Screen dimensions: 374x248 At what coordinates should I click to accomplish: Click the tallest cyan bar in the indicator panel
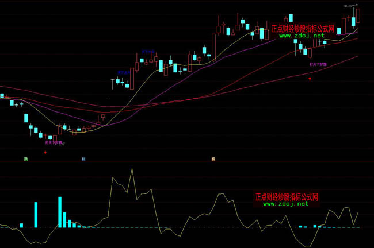(60, 212)
